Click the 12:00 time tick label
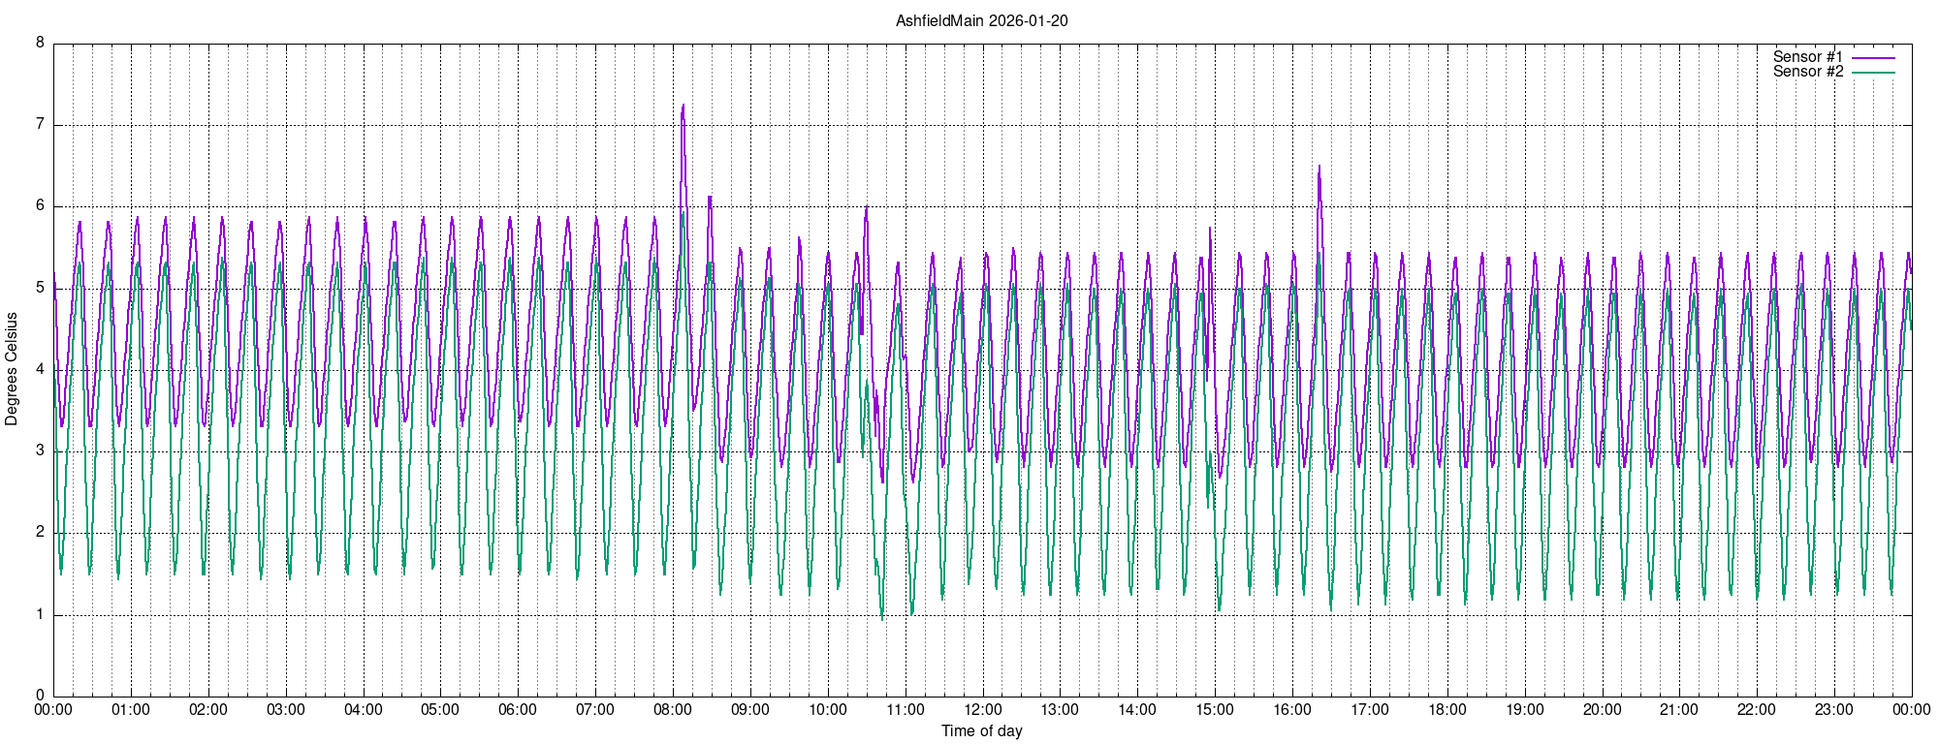 coord(982,710)
